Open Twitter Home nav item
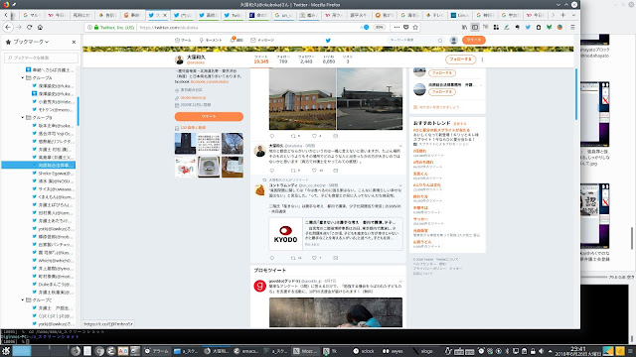Screen dimensions: 636x357 (183, 40)
